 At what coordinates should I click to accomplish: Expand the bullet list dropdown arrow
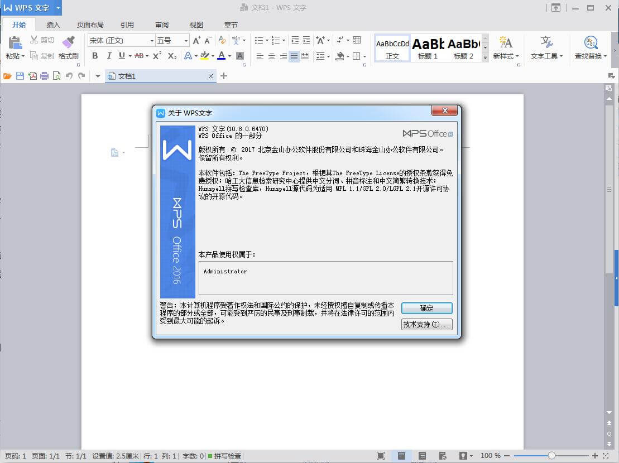pyautogui.click(x=267, y=40)
